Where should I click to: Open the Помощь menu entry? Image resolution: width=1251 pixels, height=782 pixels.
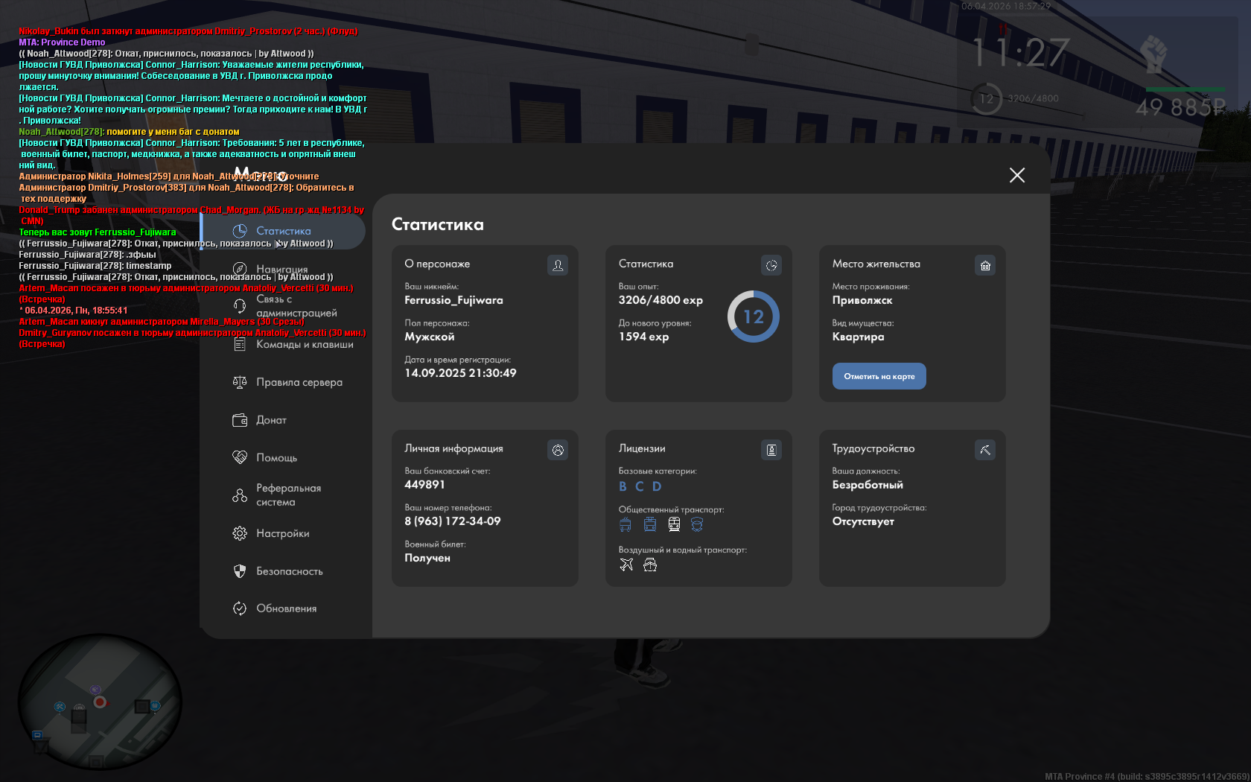tap(276, 457)
